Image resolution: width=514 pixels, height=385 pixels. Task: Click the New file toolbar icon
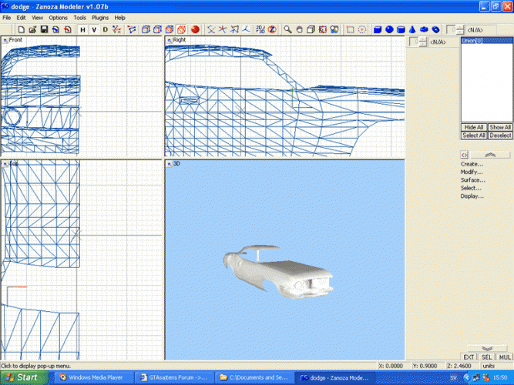[x=21, y=29]
